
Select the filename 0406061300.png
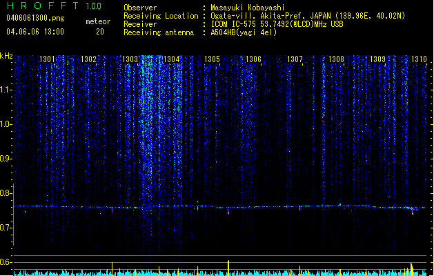tap(35, 19)
